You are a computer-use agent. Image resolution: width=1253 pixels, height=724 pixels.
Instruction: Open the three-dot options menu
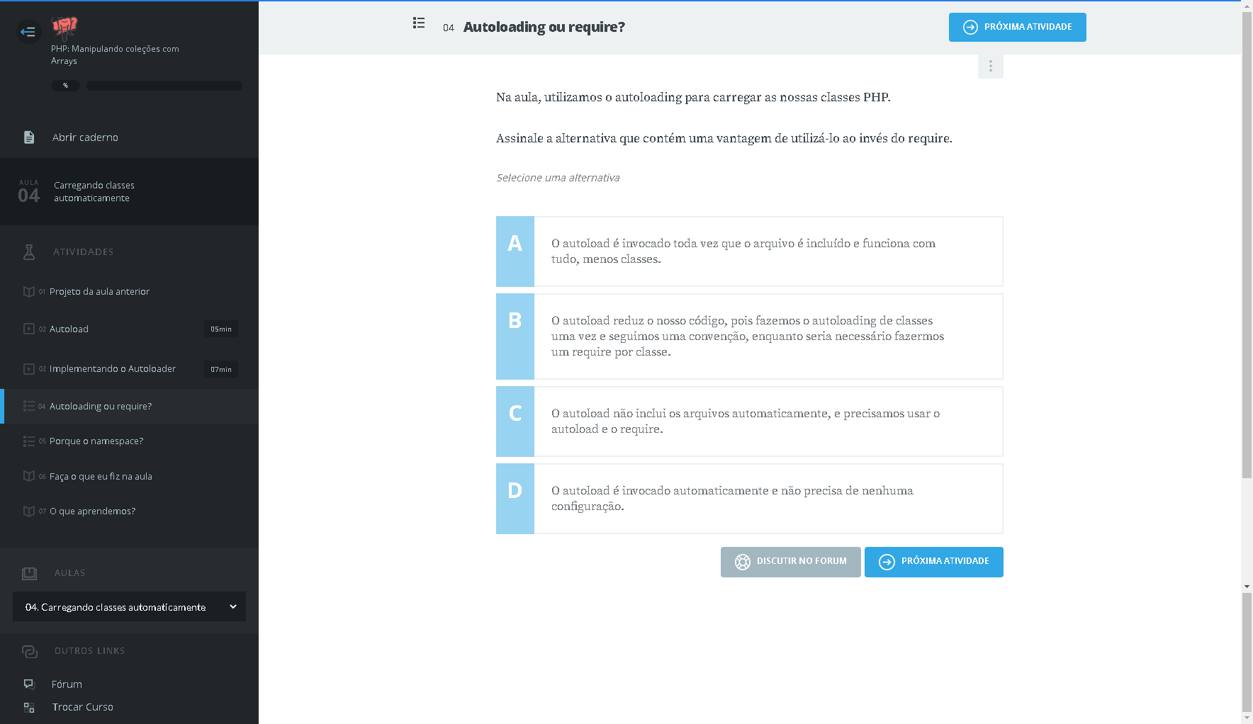pyautogui.click(x=990, y=66)
